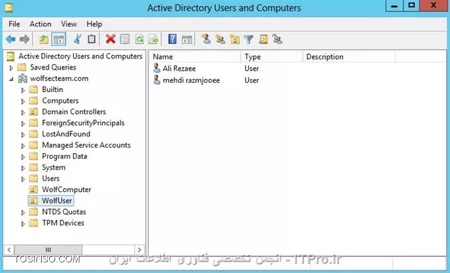Viewport: 450px width, 273px height.
Task: Sort the list by the Name column header
Action: pos(195,57)
